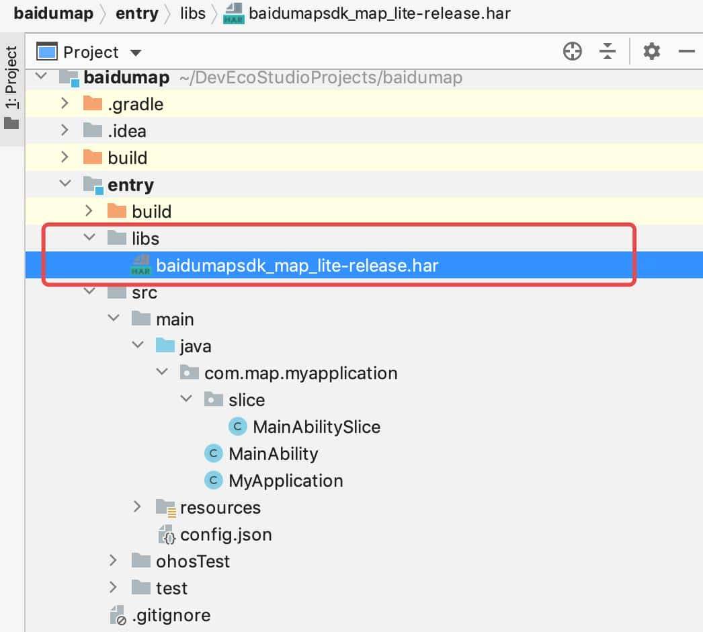Image resolution: width=703 pixels, height=632 pixels.
Task: Click the blue java source folder icon
Action: point(165,345)
